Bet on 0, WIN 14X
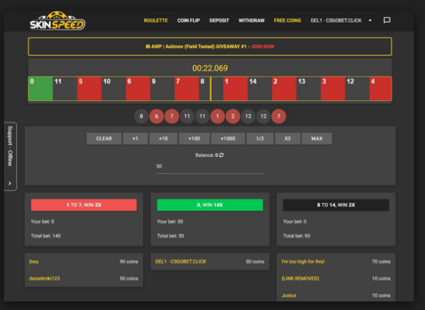The width and height of the screenshot is (425, 310). pos(210,204)
